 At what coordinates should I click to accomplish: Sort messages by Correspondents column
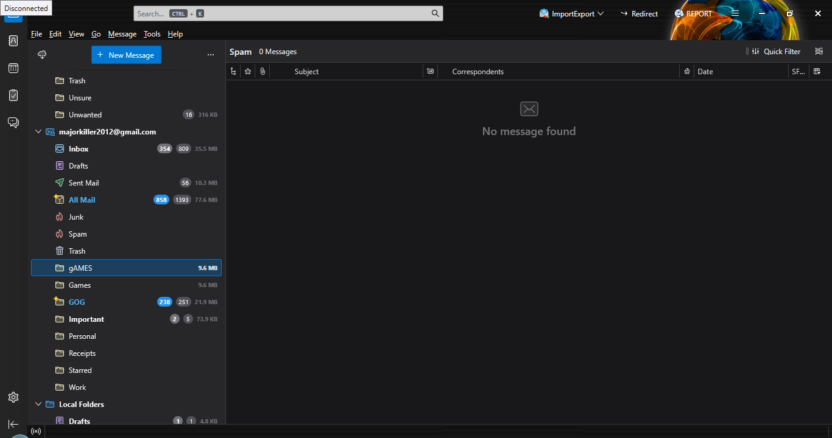(x=559, y=72)
